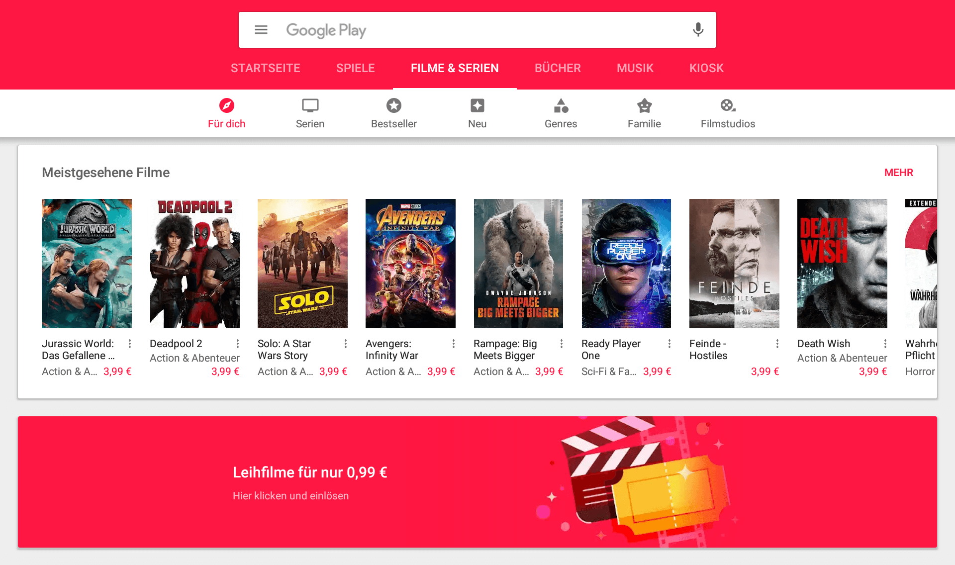Click MEHR to see more films
This screenshot has width=955, height=565.
tap(899, 173)
